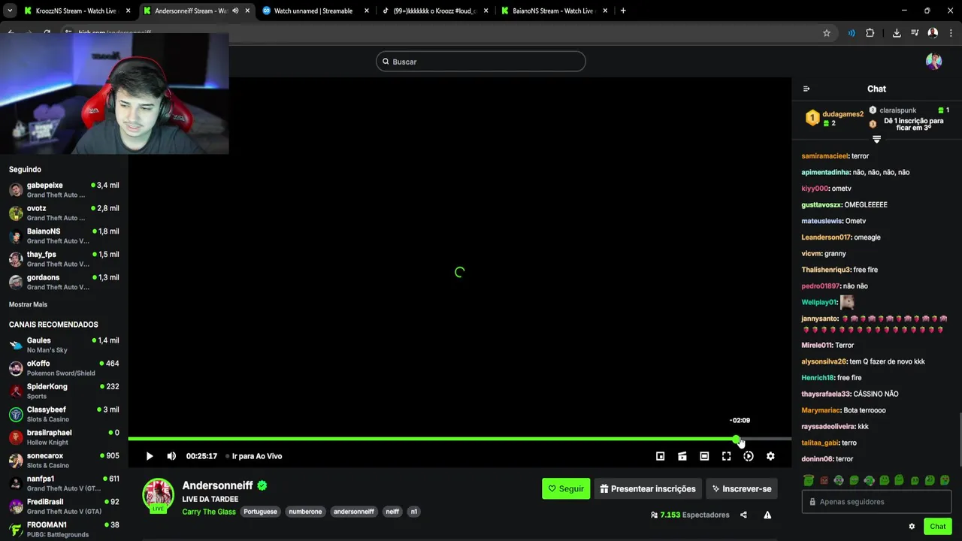Open the clip creation icon
Screen dimensions: 962x541
[x=682, y=456]
